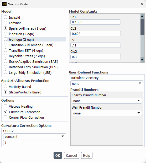Open Help for Viscous Model
Image resolution: width=146 pixels, height=163 pixels.
[87, 155]
